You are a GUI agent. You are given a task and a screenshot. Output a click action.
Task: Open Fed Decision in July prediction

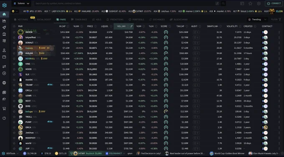(x=149, y=153)
